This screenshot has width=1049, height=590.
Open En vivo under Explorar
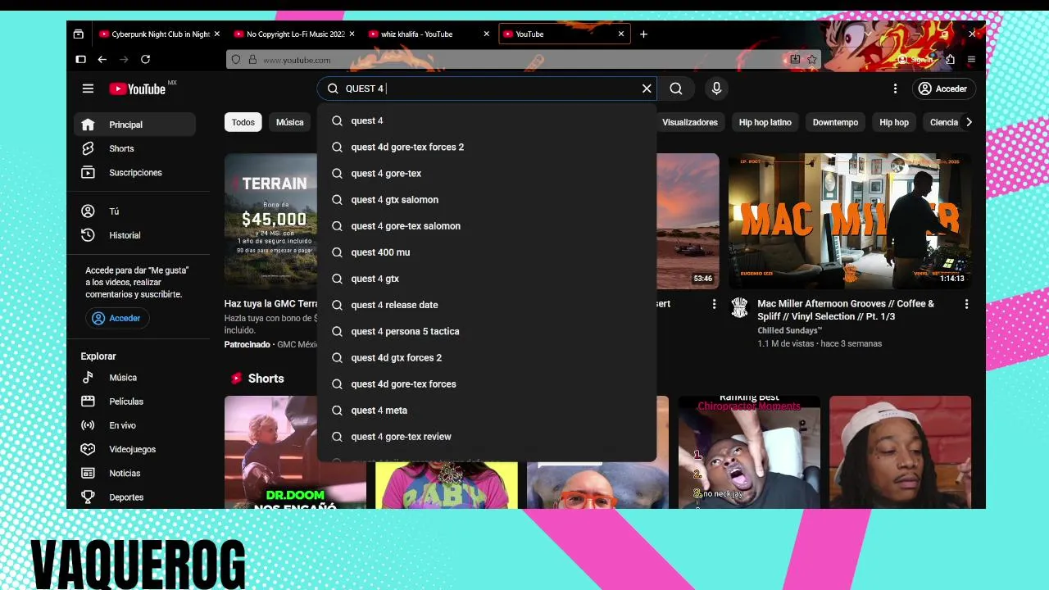coord(134,425)
